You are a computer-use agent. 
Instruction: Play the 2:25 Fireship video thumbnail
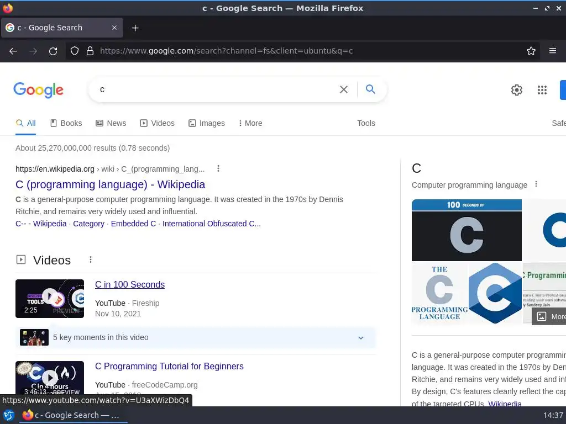[50, 299]
